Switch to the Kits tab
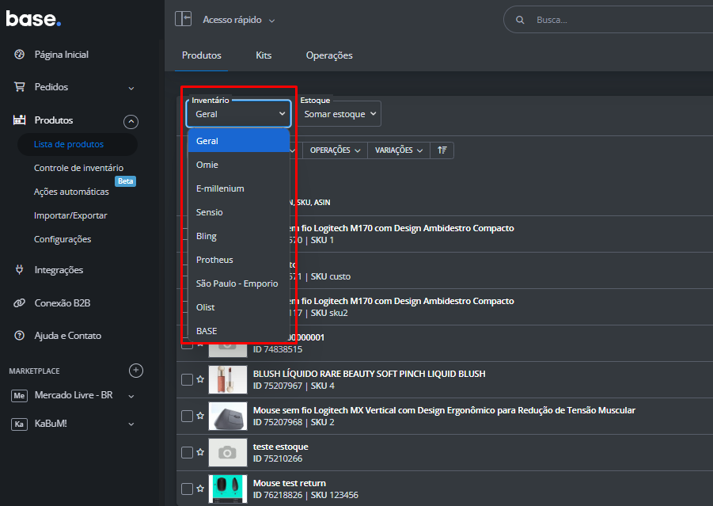This screenshot has height=506, width=713. tap(264, 55)
